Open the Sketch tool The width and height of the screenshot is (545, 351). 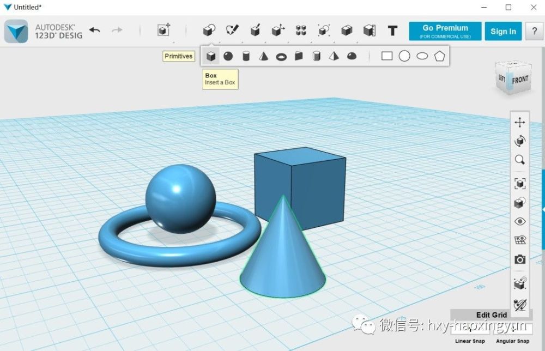click(232, 31)
